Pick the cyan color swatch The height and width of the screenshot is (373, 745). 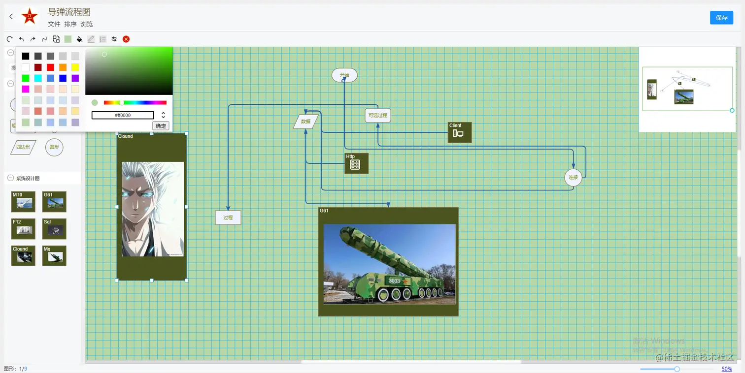(38, 78)
